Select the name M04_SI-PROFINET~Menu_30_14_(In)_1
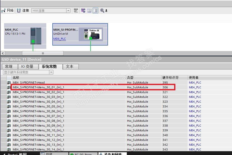 click(38, 149)
